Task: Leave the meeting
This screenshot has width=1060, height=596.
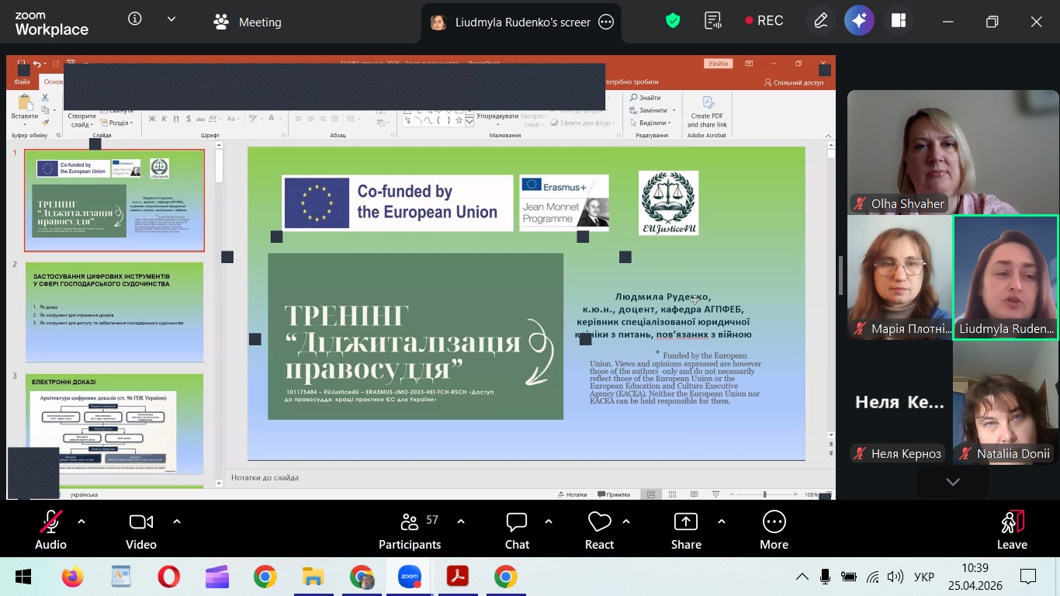Action: pyautogui.click(x=1012, y=530)
